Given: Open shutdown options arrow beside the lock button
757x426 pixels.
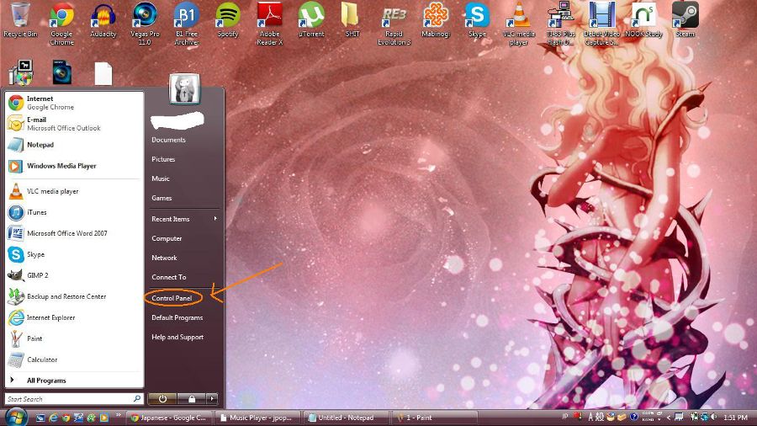Looking at the screenshot, I should pyautogui.click(x=213, y=398).
